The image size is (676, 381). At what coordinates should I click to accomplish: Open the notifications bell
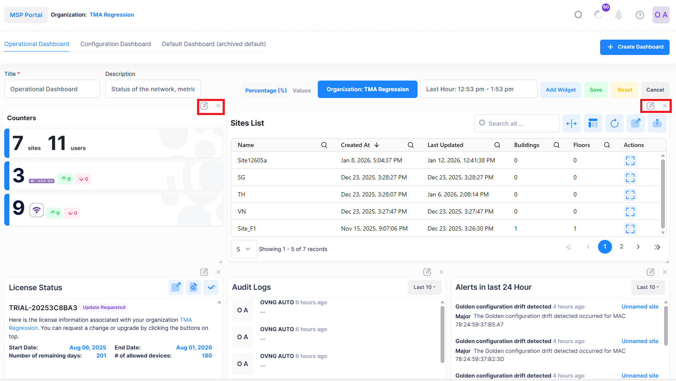tap(618, 15)
